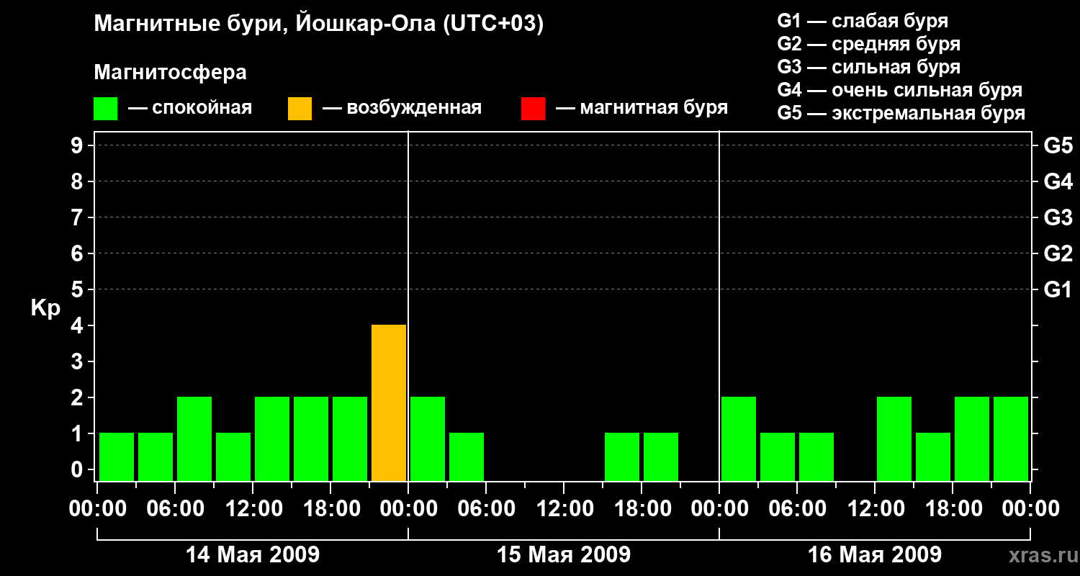Click the 16 Мая 21:00–00:00 green bar
This screenshot has width=1080, height=576.
point(1011,438)
